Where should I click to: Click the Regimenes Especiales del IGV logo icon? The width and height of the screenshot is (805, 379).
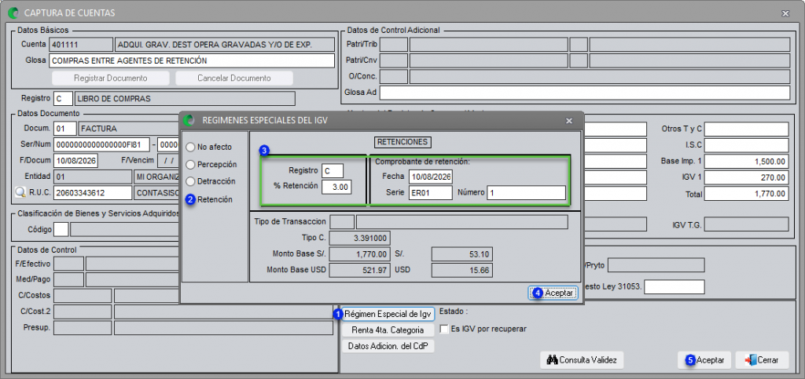(189, 120)
